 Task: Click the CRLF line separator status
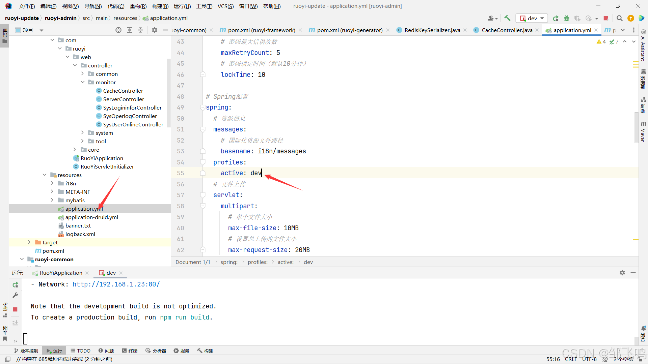point(571,359)
